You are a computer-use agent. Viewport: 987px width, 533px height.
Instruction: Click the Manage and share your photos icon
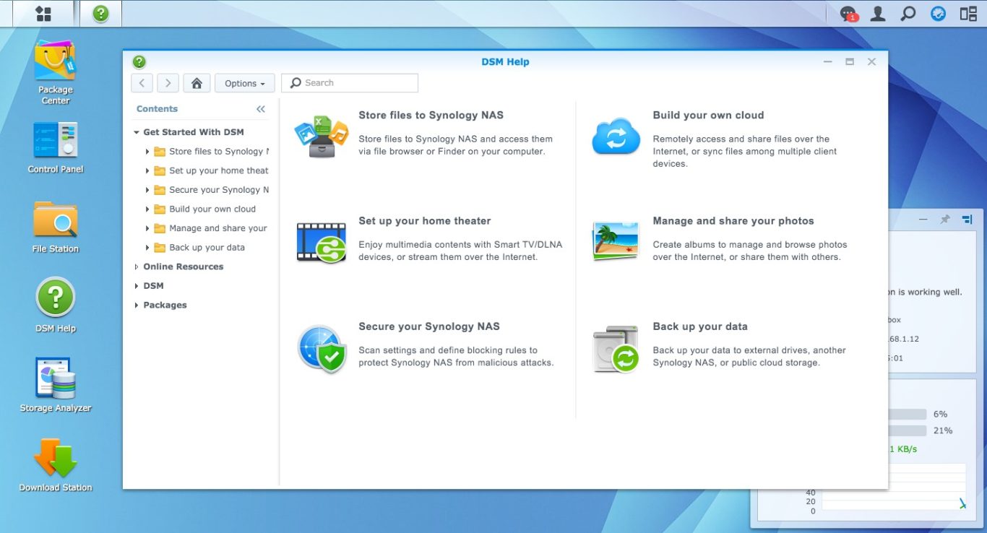point(616,241)
